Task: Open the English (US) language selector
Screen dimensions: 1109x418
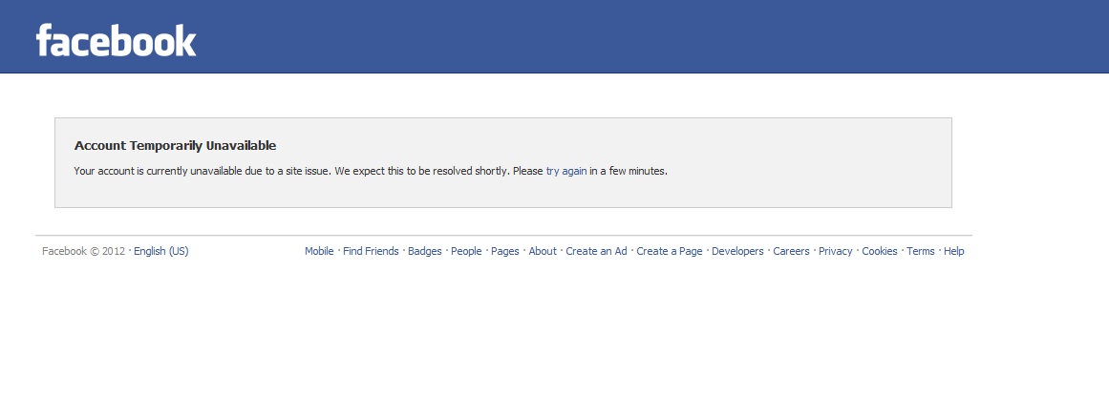Action: pyautogui.click(x=161, y=252)
